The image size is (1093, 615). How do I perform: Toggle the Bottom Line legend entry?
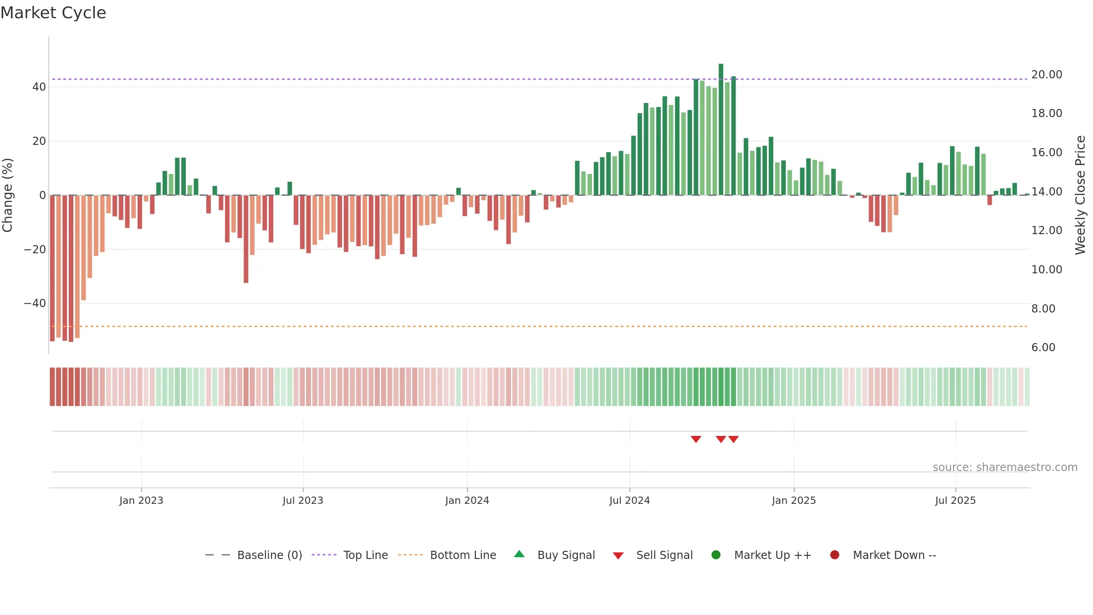[x=447, y=555]
